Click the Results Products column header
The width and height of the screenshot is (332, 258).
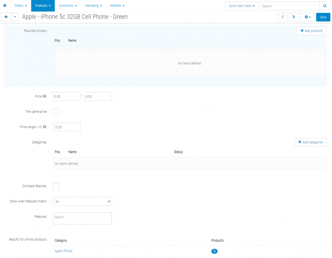pyautogui.click(x=217, y=240)
